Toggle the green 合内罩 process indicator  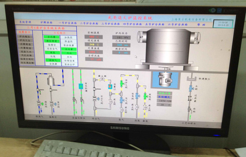click(x=52, y=37)
